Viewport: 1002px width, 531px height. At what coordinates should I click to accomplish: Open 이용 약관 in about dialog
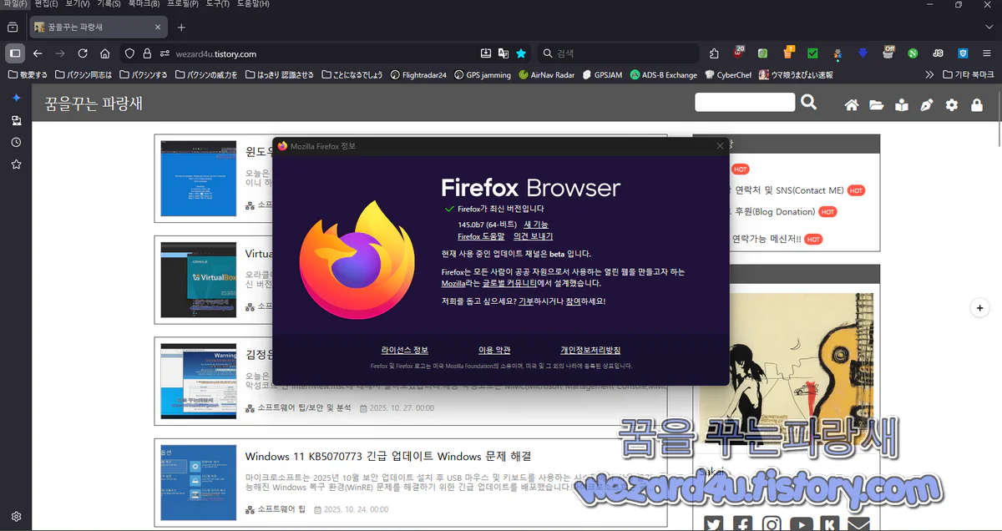click(494, 350)
